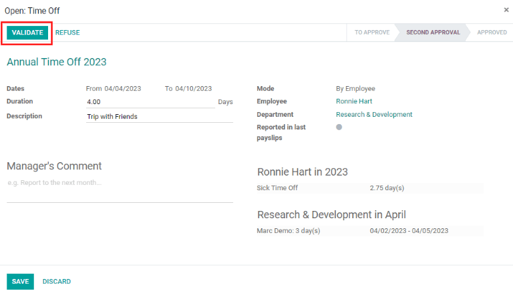The height and width of the screenshot is (297, 513).
Task: Click the Description field with Trip with Friends
Action: pos(159,117)
